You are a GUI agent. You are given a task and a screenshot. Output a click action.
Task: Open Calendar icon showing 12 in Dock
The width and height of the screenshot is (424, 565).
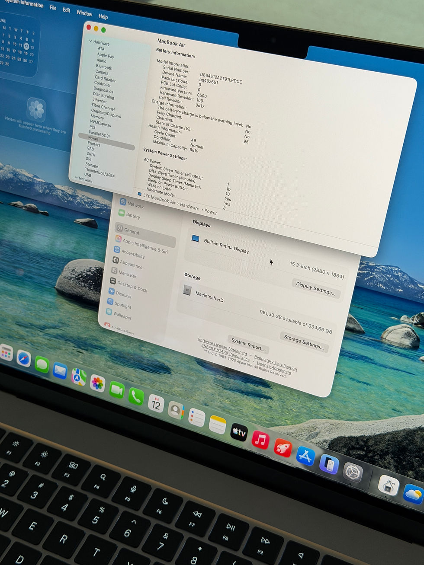156,403
